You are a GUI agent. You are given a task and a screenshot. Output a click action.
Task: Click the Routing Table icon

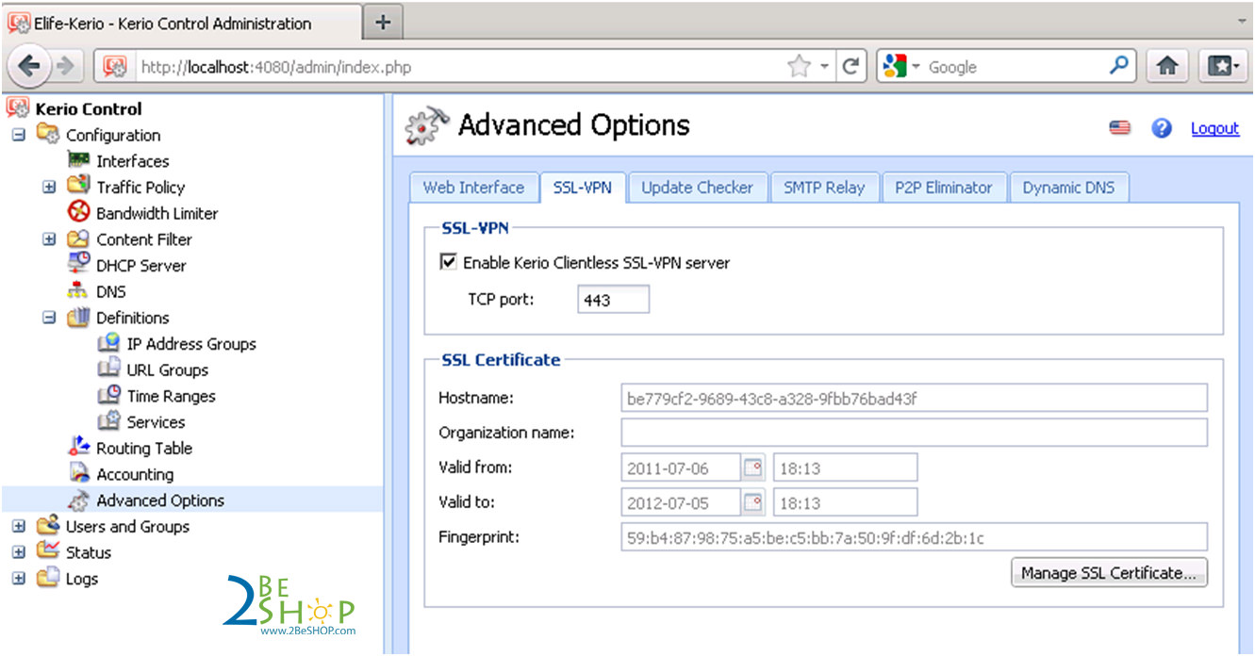point(79,448)
